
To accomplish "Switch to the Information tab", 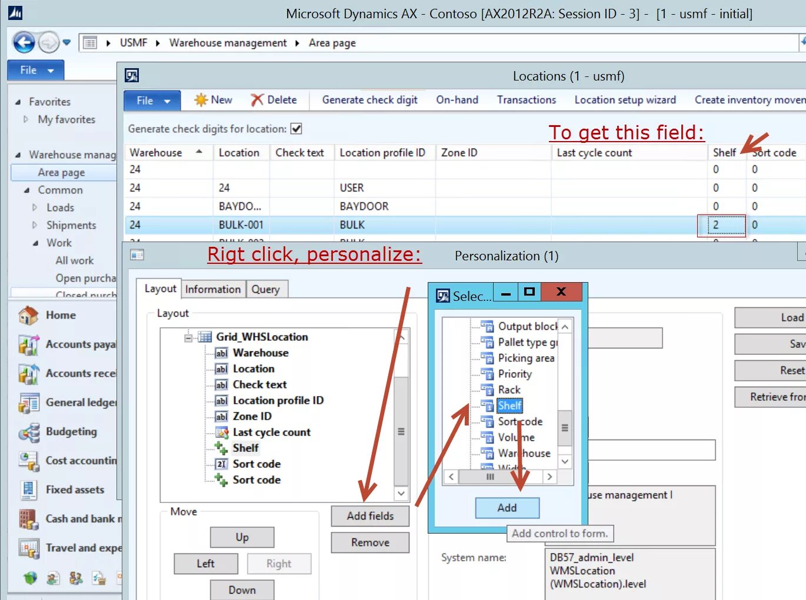I will [x=213, y=289].
